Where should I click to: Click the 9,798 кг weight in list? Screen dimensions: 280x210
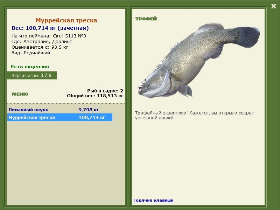(x=89, y=110)
